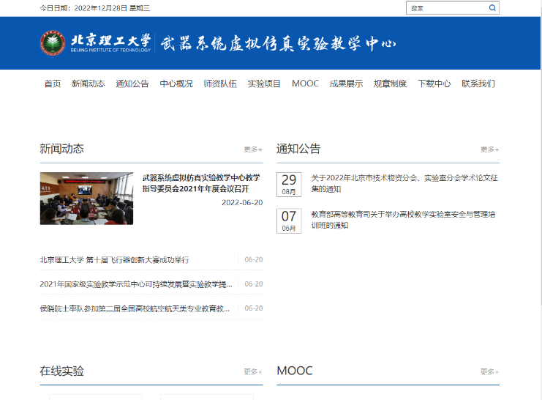Go to 通知公告 in navigation bar
Viewport: 542px width, 400px height.
tap(132, 84)
